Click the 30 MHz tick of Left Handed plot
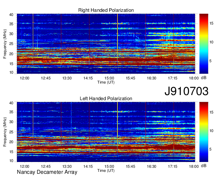The height and width of the screenshot is (176, 217). pyautogui.click(x=11, y=122)
